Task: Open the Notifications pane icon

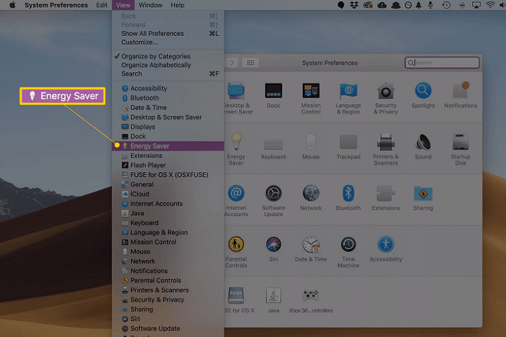Action: tap(461, 90)
